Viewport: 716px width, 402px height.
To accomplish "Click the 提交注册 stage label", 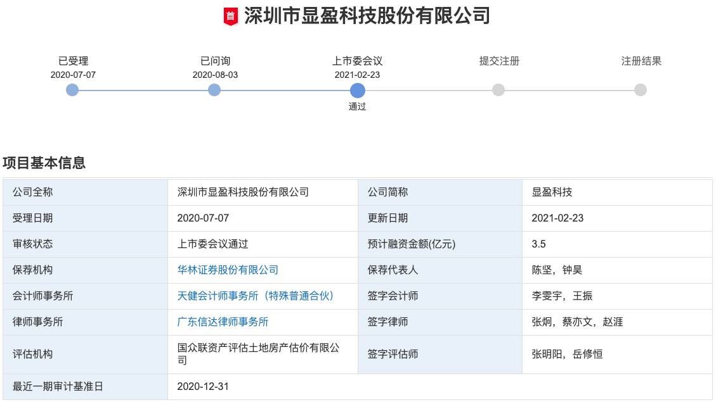I will tap(499, 61).
